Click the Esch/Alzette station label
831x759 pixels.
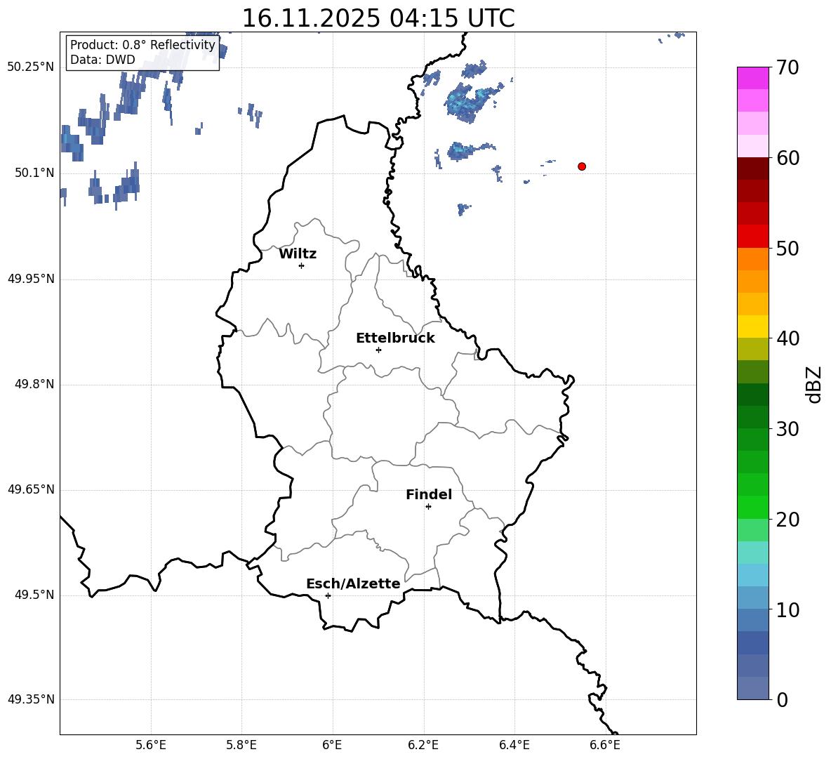[x=353, y=583]
